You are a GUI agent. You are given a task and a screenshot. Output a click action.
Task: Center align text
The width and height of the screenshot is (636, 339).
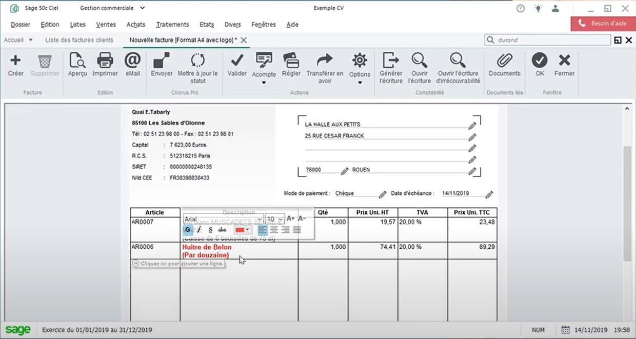point(274,230)
